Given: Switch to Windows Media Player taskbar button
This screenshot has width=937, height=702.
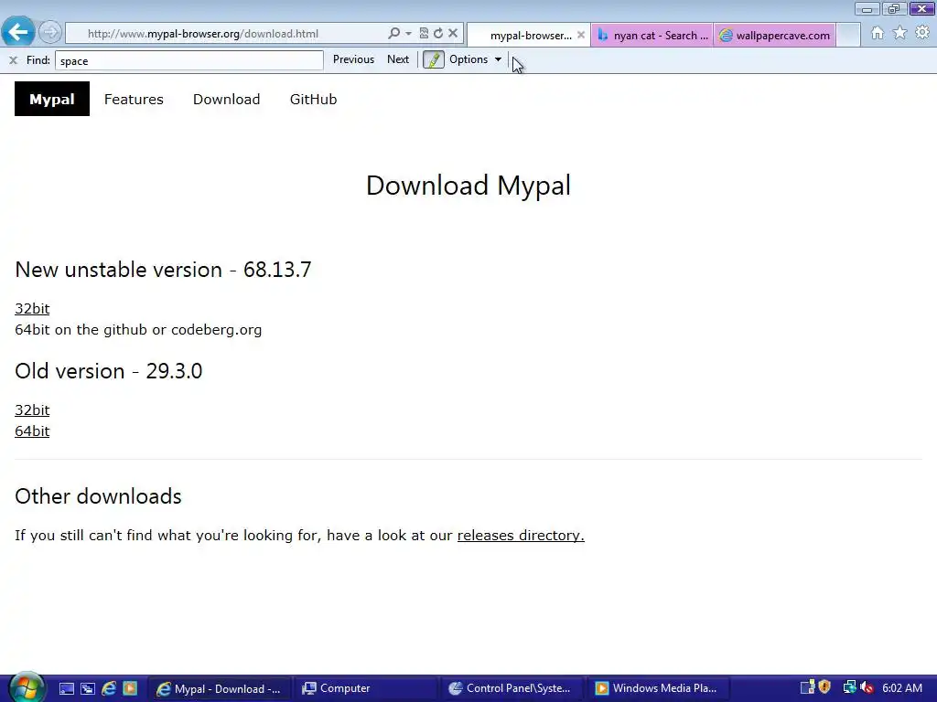Looking at the screenshot, I should pyautogui.click(x=659, y=689).
